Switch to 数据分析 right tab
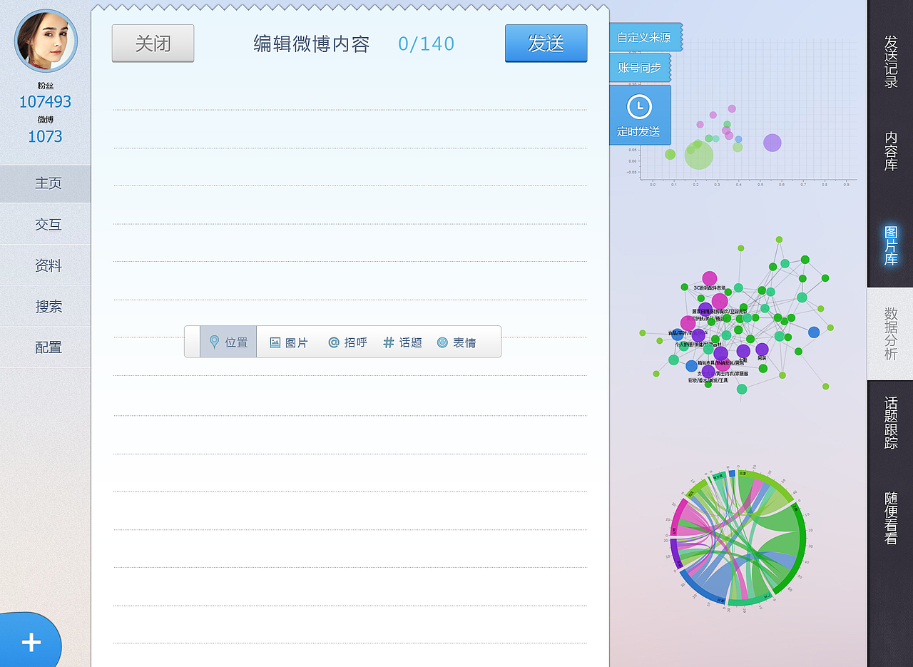The height and width of the screenshot is (667, 913). tap(891, 333)
